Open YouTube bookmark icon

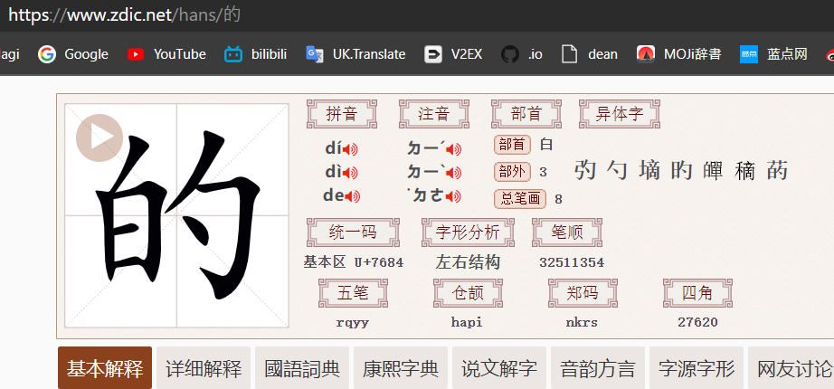point(136,54)
